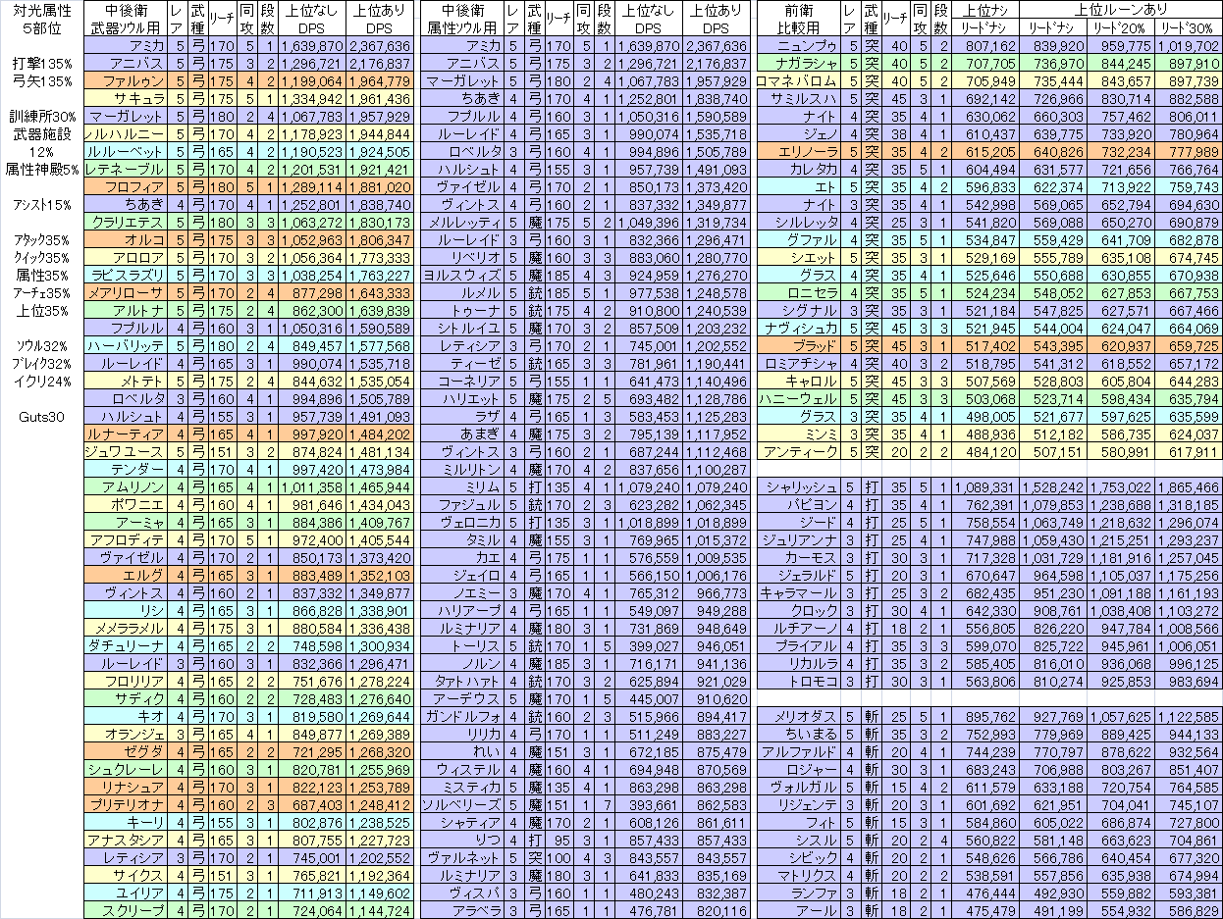Select the ゼグダ name cell

[x=126, y=752]
